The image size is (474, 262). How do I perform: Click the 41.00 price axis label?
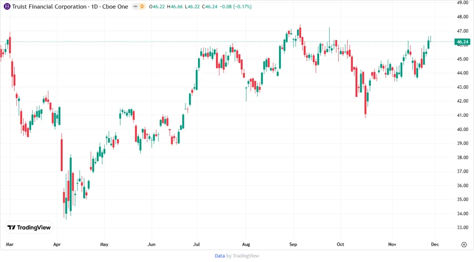[x=462, y=115]
